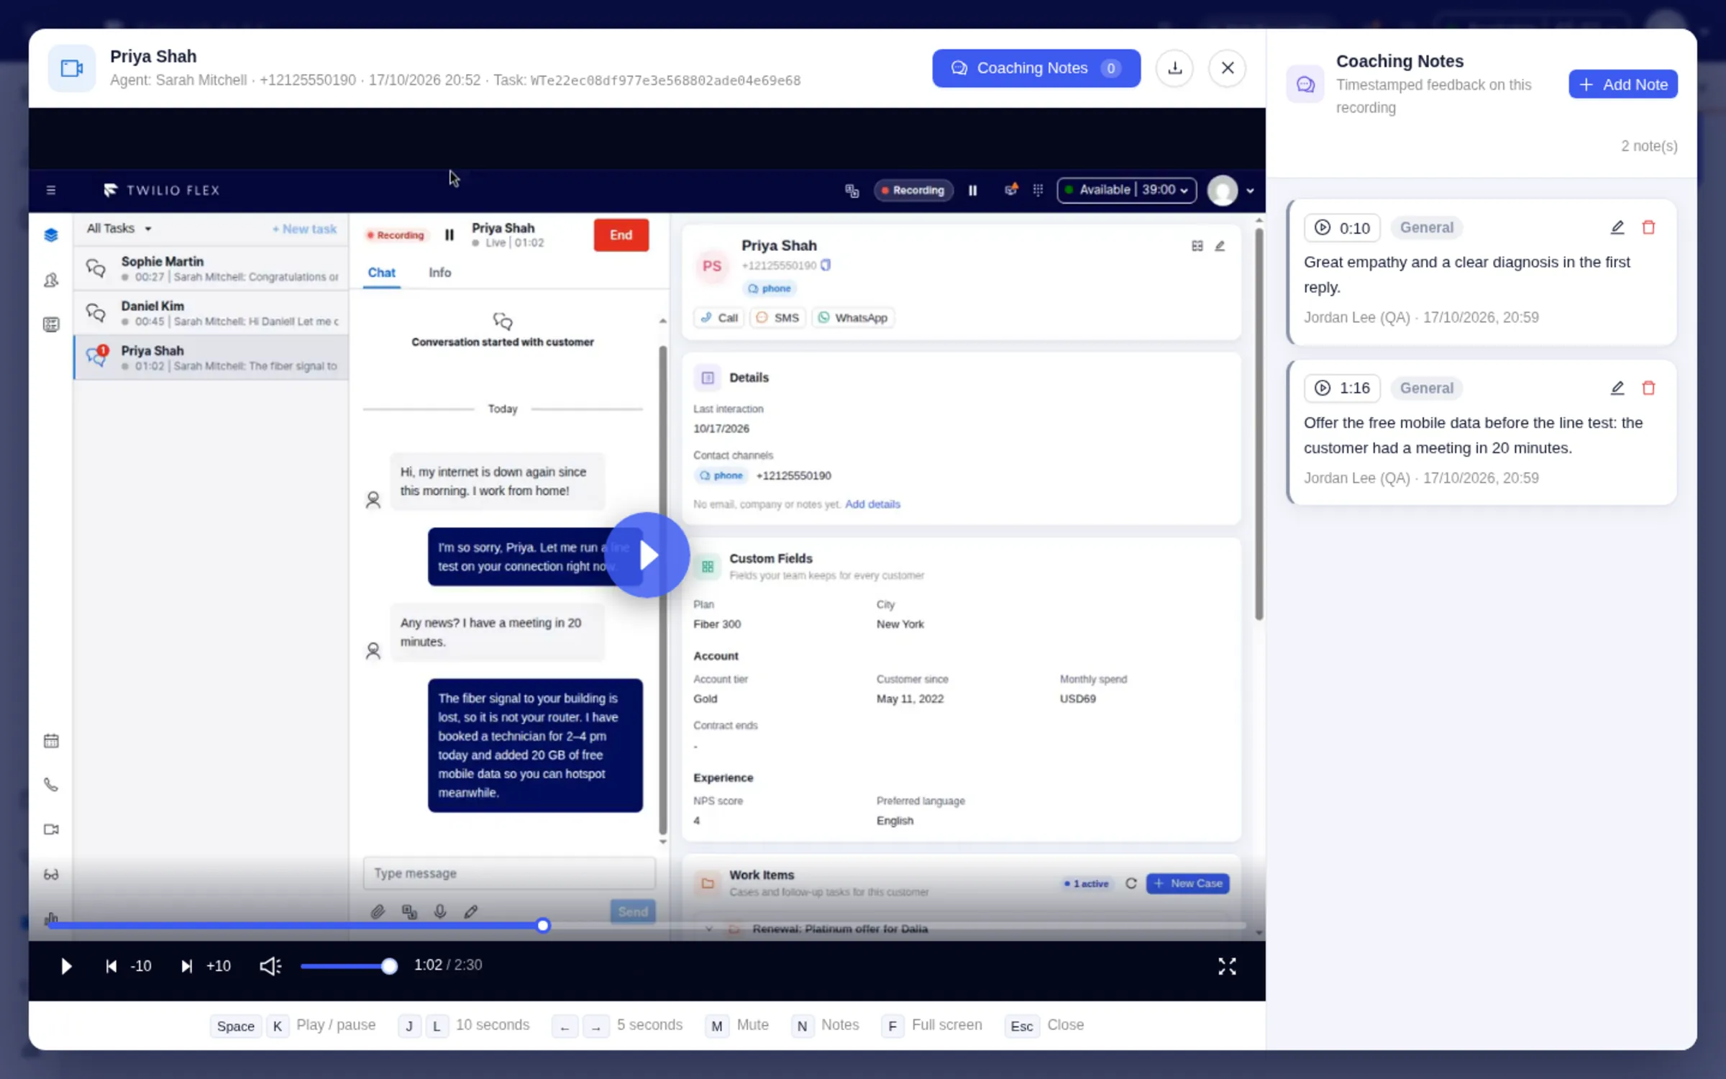
Task: Mute audio with the speaker icon
Action: (270, 965)
